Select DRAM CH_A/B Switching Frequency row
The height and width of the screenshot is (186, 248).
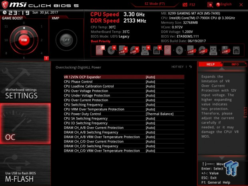click(x=124, y=132)
